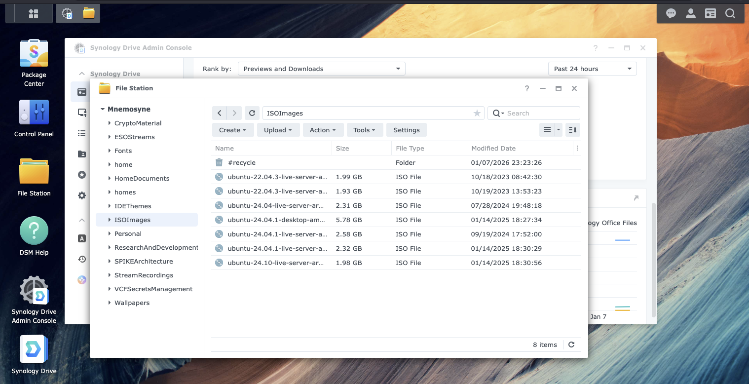This screenshot has width=749, height=384.
Task: Open Package Center desktop icon
Action: [34, 63]
